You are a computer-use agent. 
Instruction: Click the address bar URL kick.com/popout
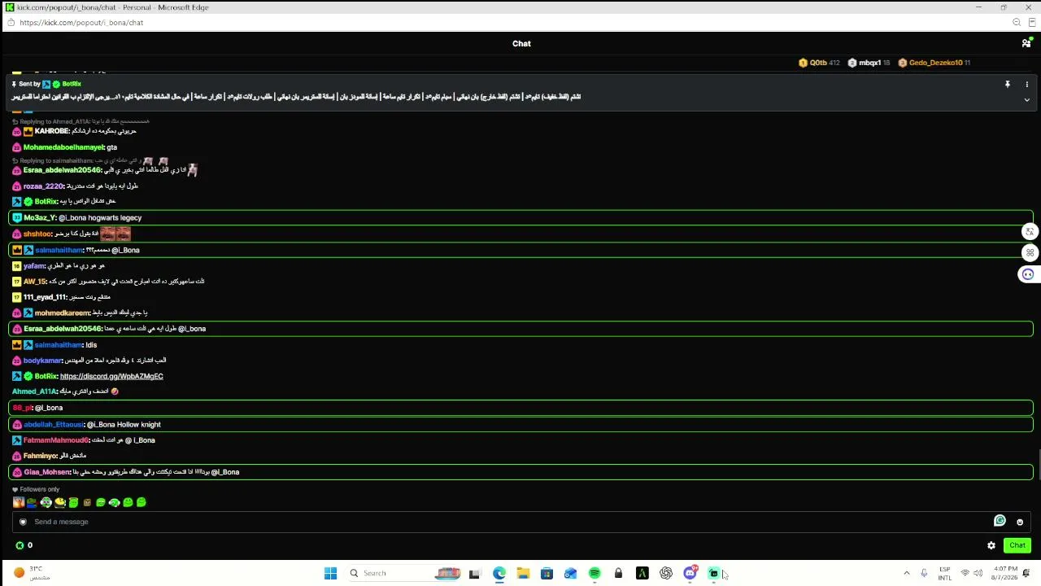pyautogui.click(x=81, y=23)
